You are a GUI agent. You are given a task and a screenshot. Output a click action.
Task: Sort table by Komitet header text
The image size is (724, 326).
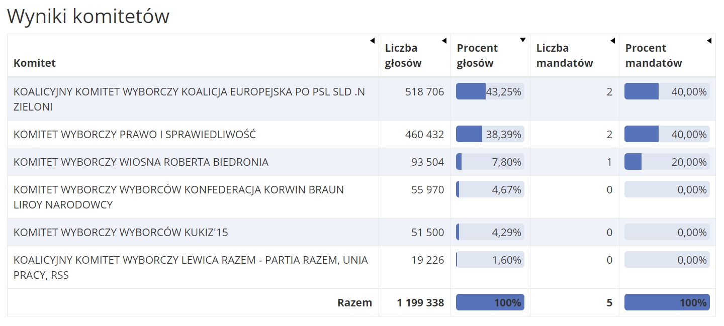tap(35, 63)
